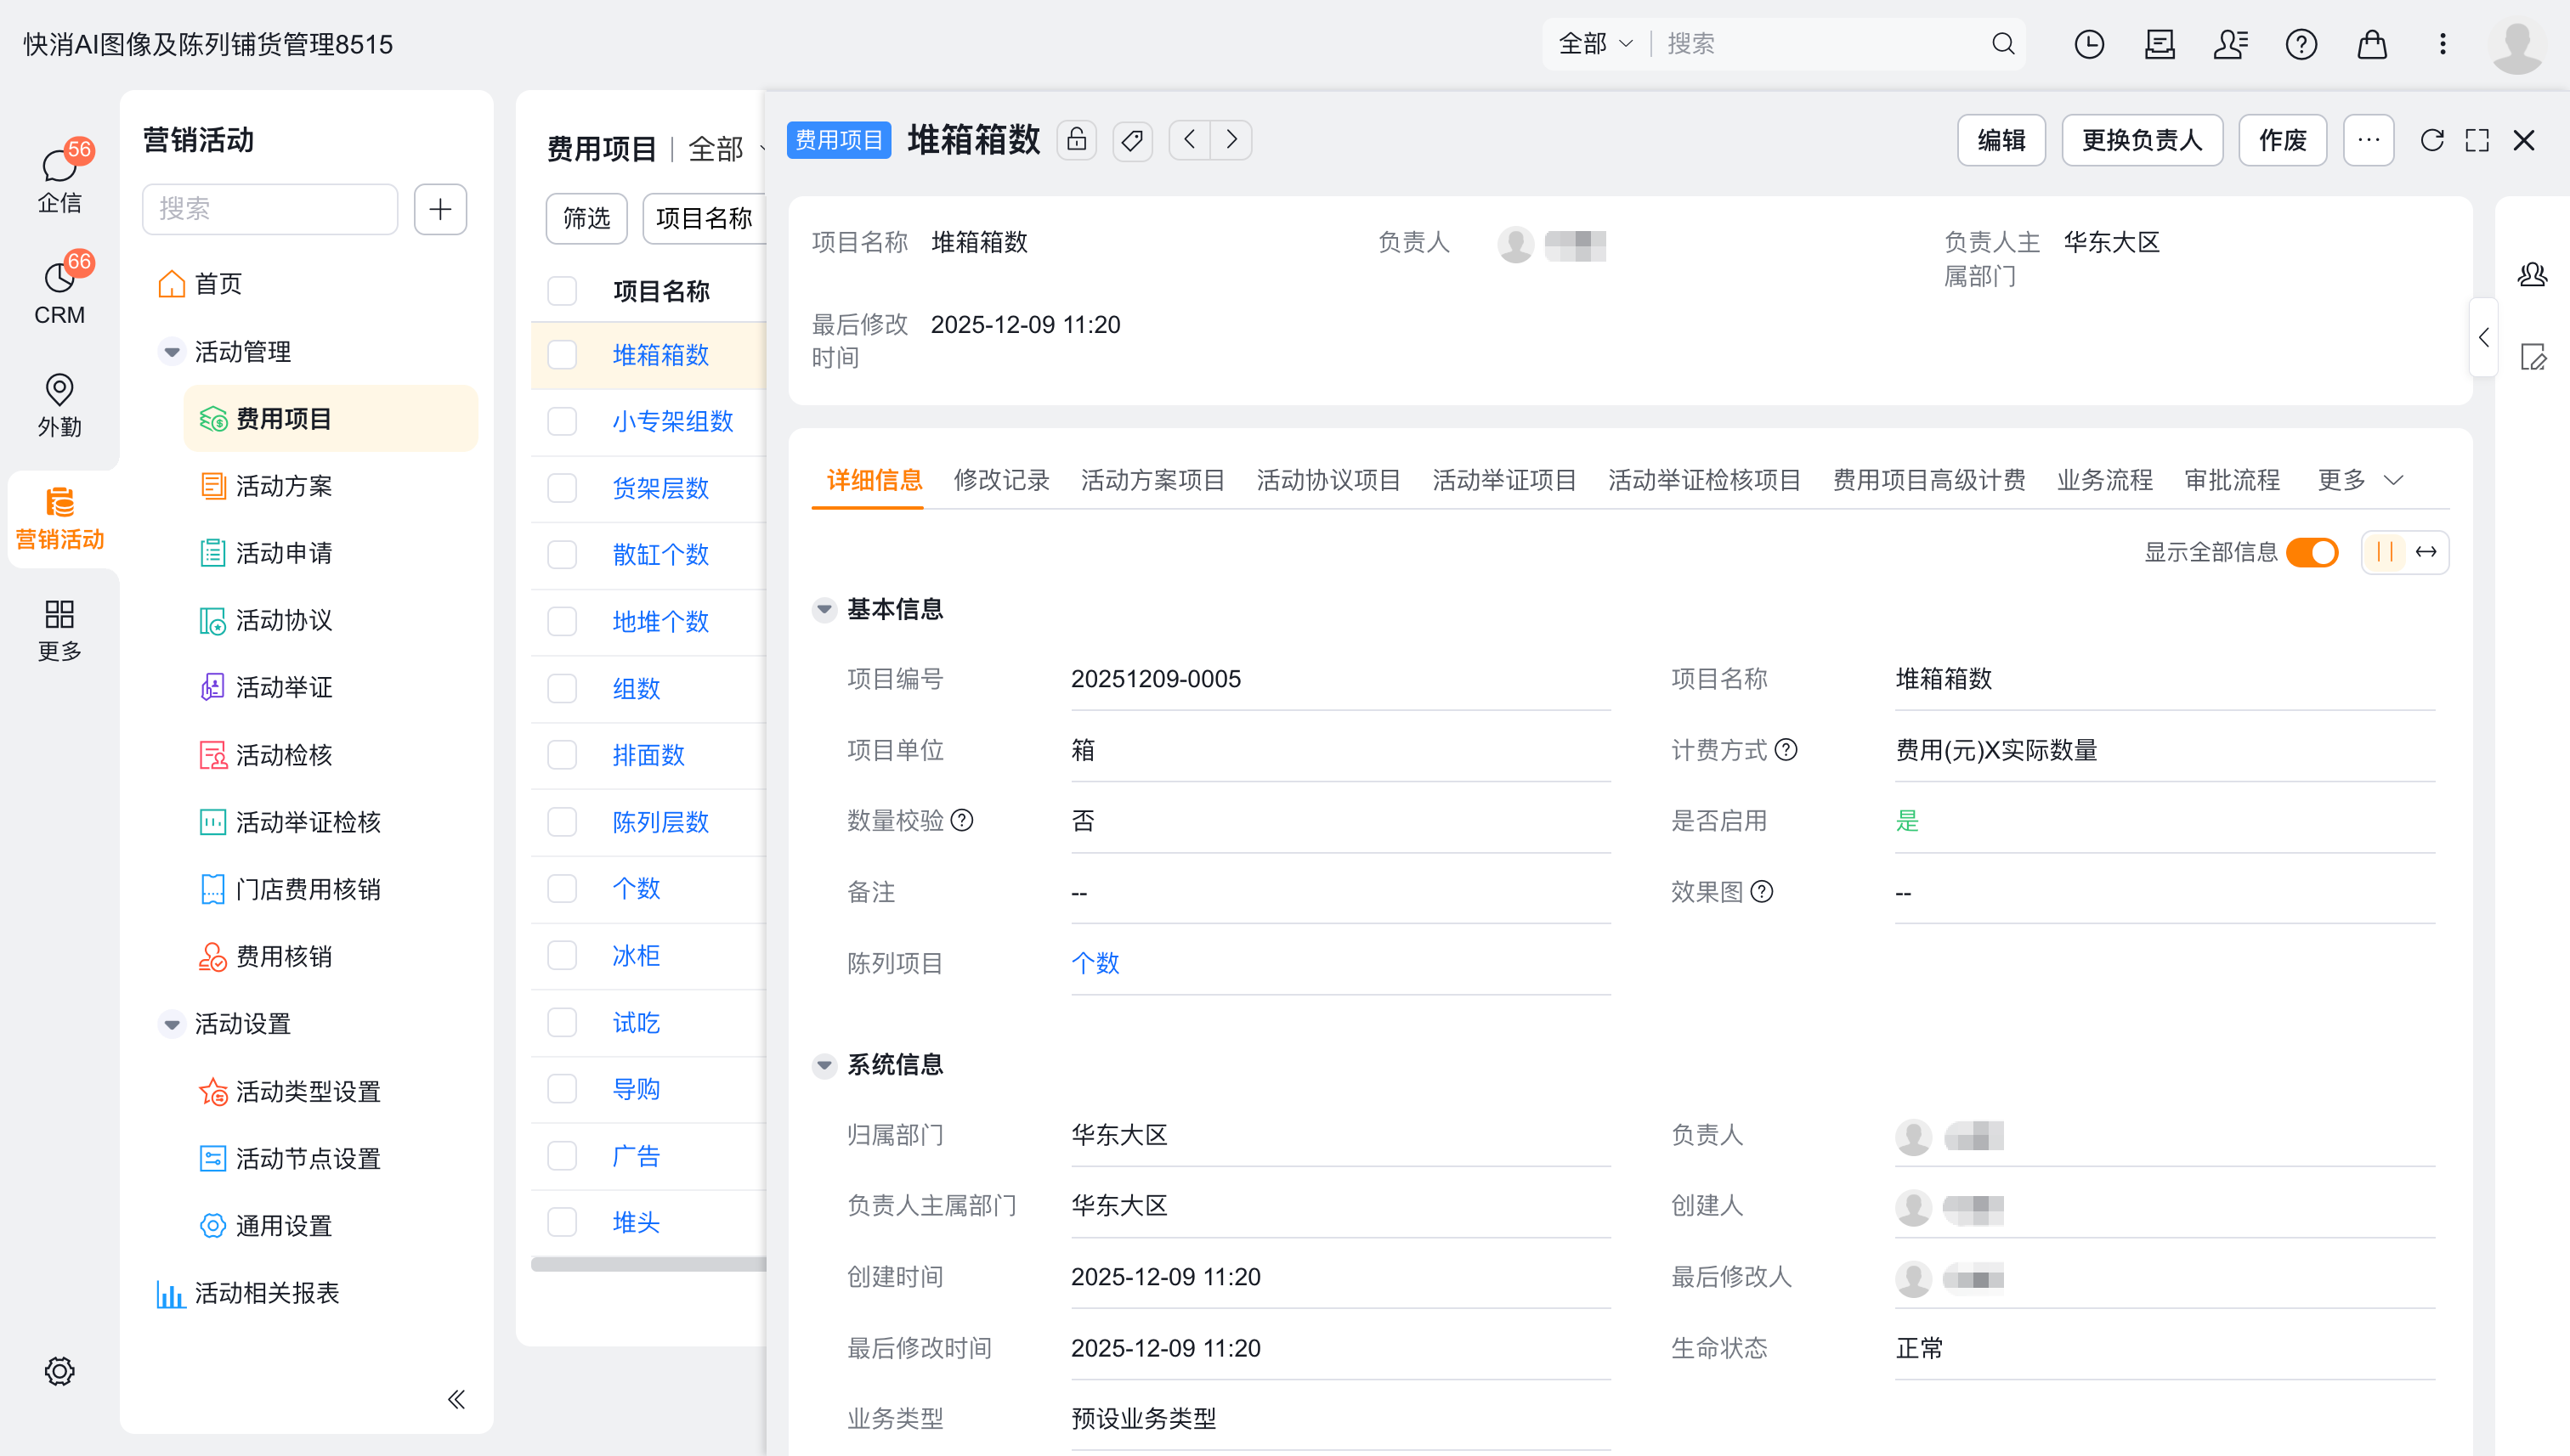Check the 货架层数 row checkbox

(563, 488)
